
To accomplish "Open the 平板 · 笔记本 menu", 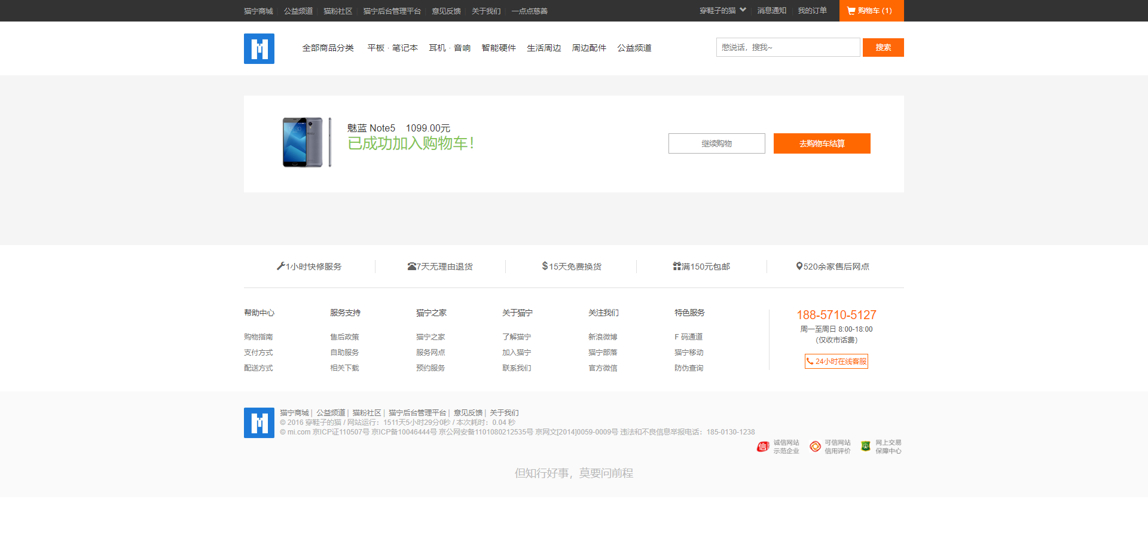I will [392, 48].
